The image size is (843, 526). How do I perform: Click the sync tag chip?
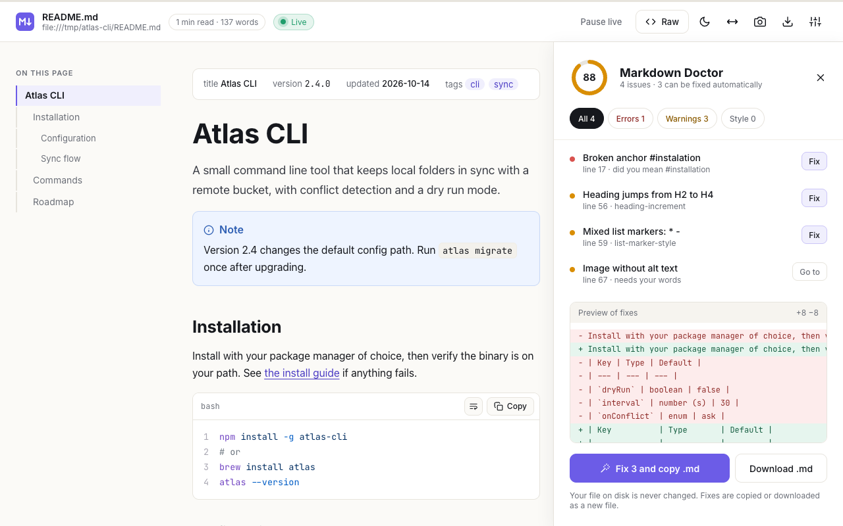click(x=503, y=84)
